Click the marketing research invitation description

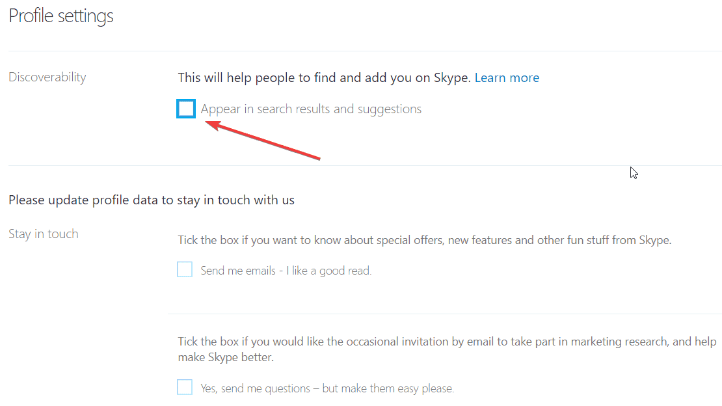pyautogui.click(x=447, y=342)
